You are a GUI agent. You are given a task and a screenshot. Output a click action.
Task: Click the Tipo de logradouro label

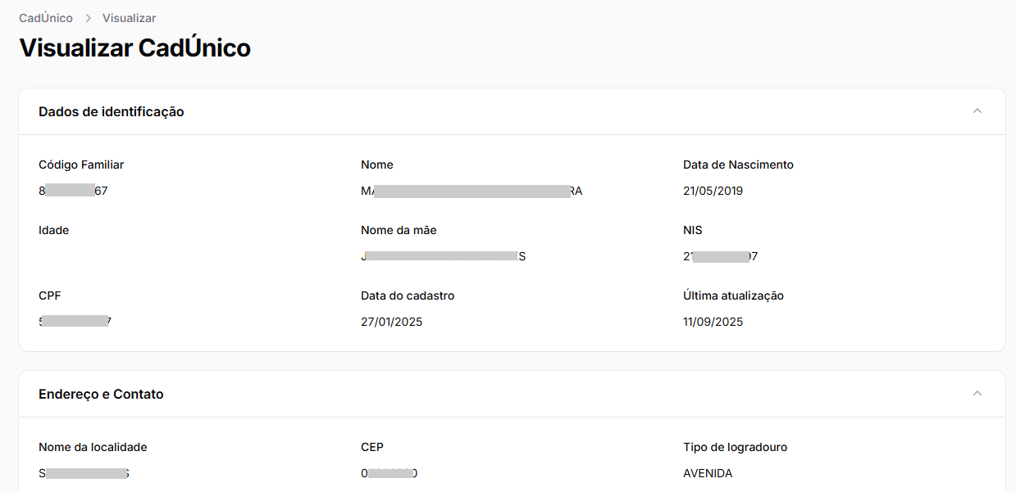(735, 447)
